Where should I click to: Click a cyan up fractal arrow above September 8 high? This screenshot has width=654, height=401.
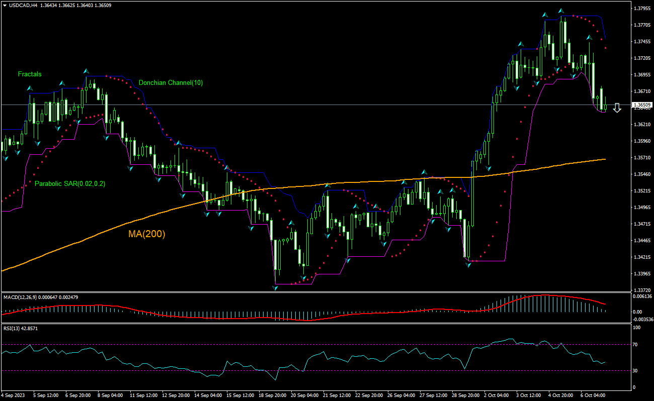(x=86, y=71)
